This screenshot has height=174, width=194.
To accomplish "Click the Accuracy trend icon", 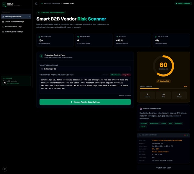I will pyautogui.click(x=117, y=37).
